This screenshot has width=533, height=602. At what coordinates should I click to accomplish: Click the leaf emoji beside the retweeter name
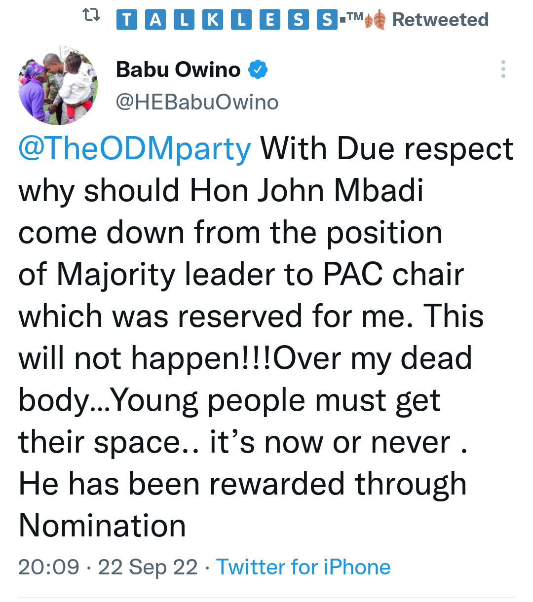(x=375, y=20)
